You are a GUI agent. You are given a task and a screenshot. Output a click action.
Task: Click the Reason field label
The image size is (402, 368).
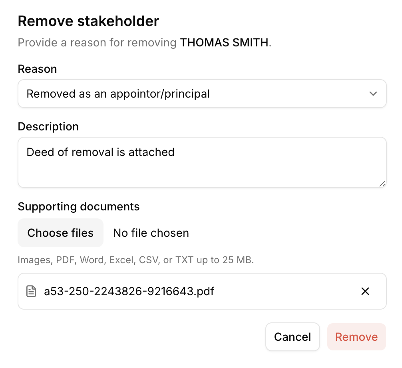click(x=38, y=69)
